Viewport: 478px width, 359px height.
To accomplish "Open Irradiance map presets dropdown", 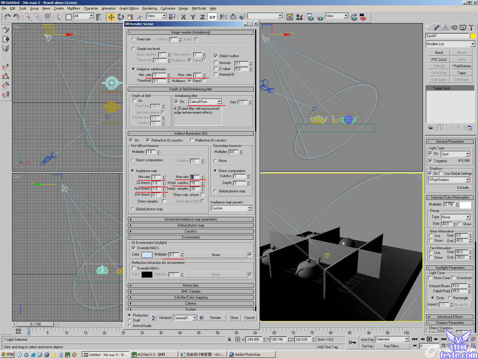I will pyautogui.click(x=231, y=208).
